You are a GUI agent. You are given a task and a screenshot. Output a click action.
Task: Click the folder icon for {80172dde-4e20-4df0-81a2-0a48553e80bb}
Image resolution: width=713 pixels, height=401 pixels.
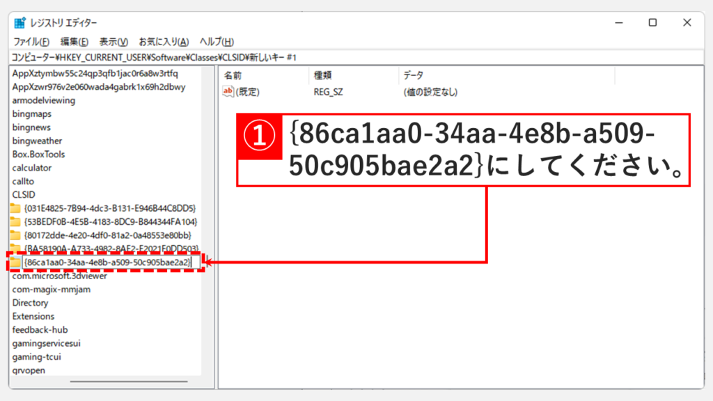point(15,235)
